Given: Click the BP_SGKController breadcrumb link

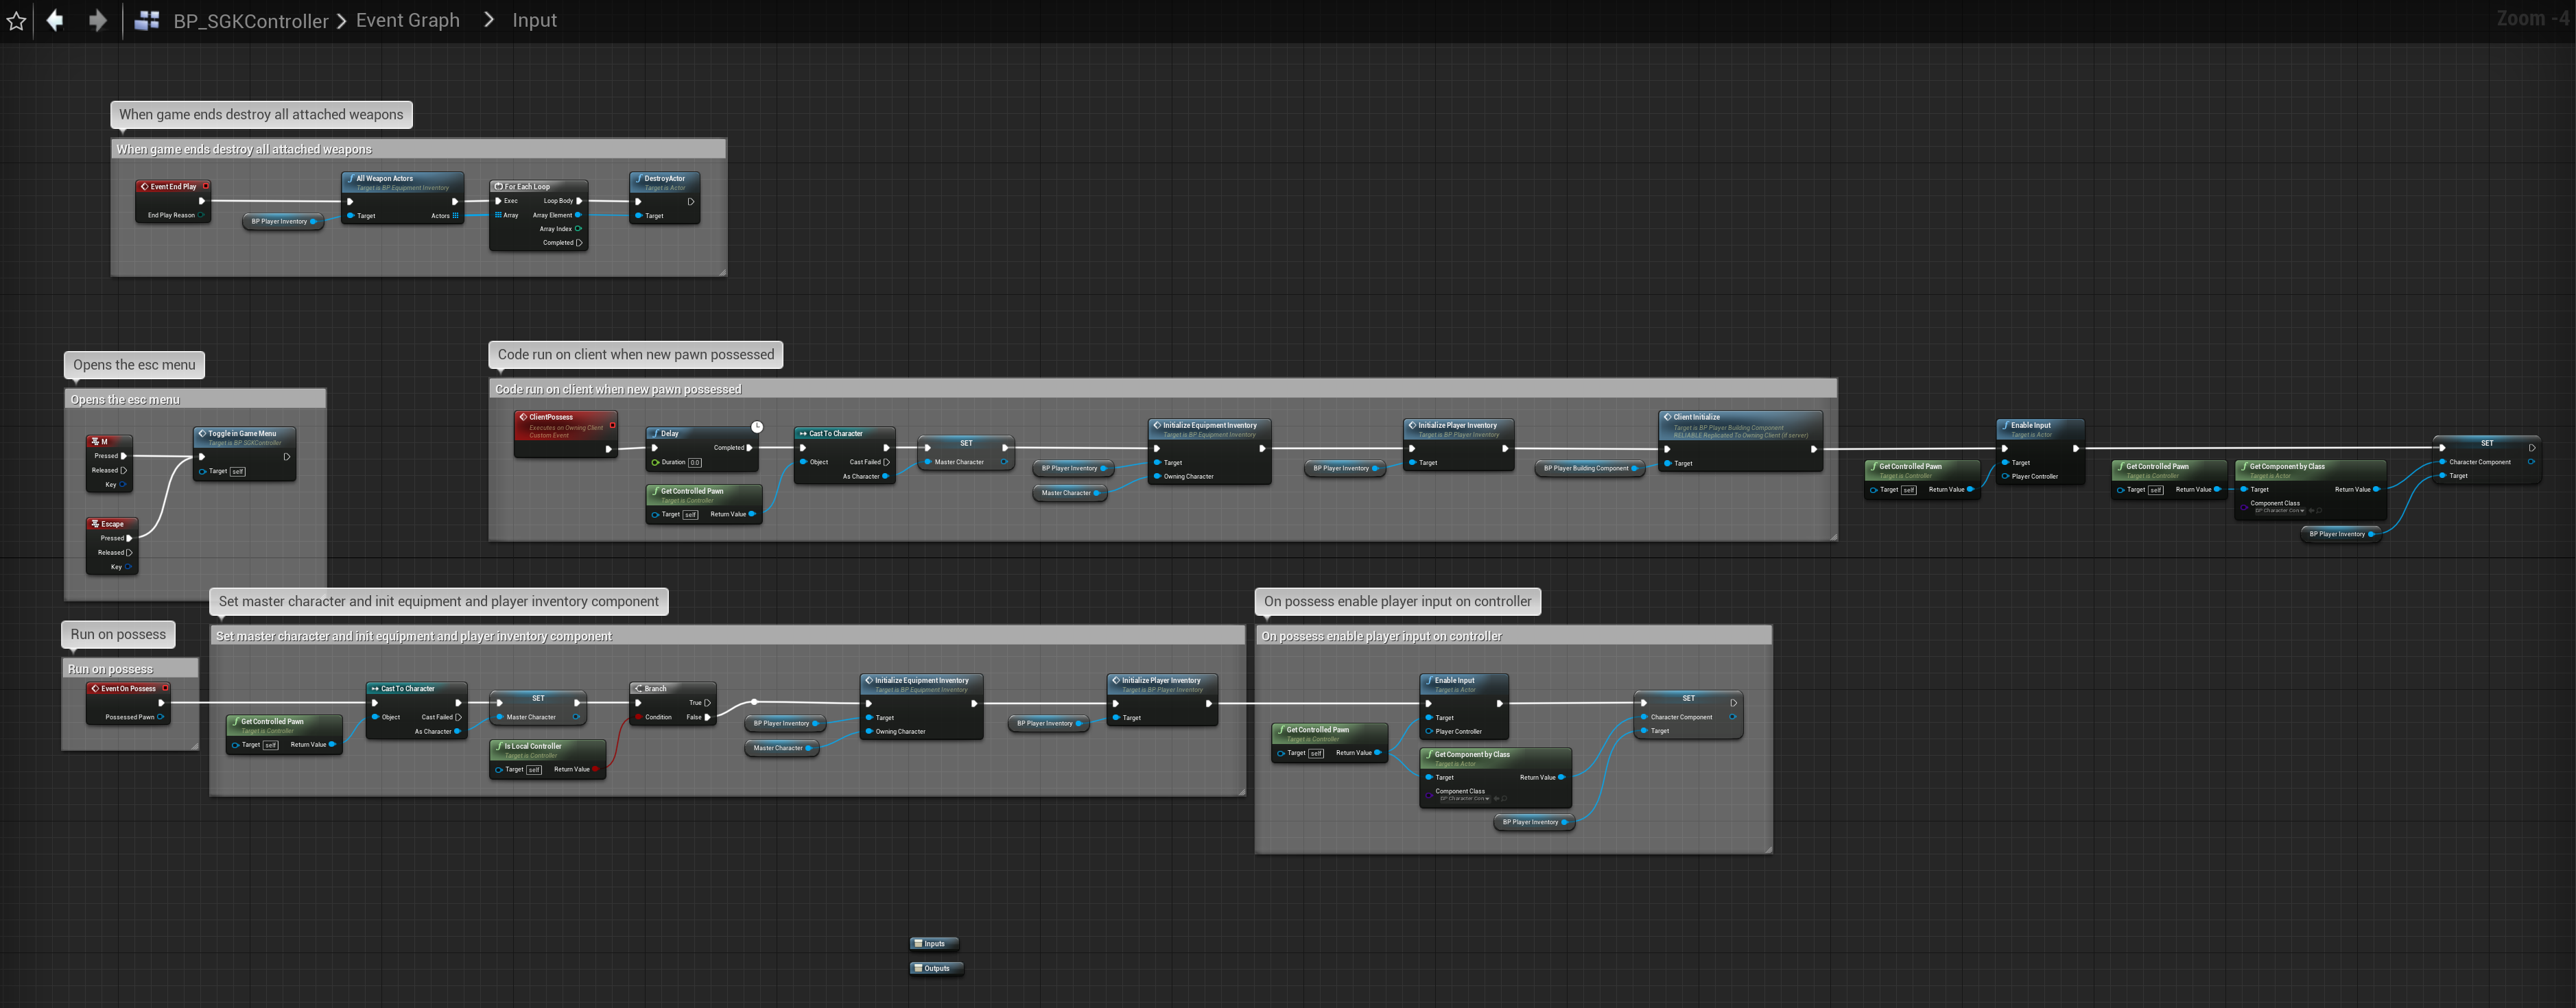Looking at the screenshot, I should point(250,21).
